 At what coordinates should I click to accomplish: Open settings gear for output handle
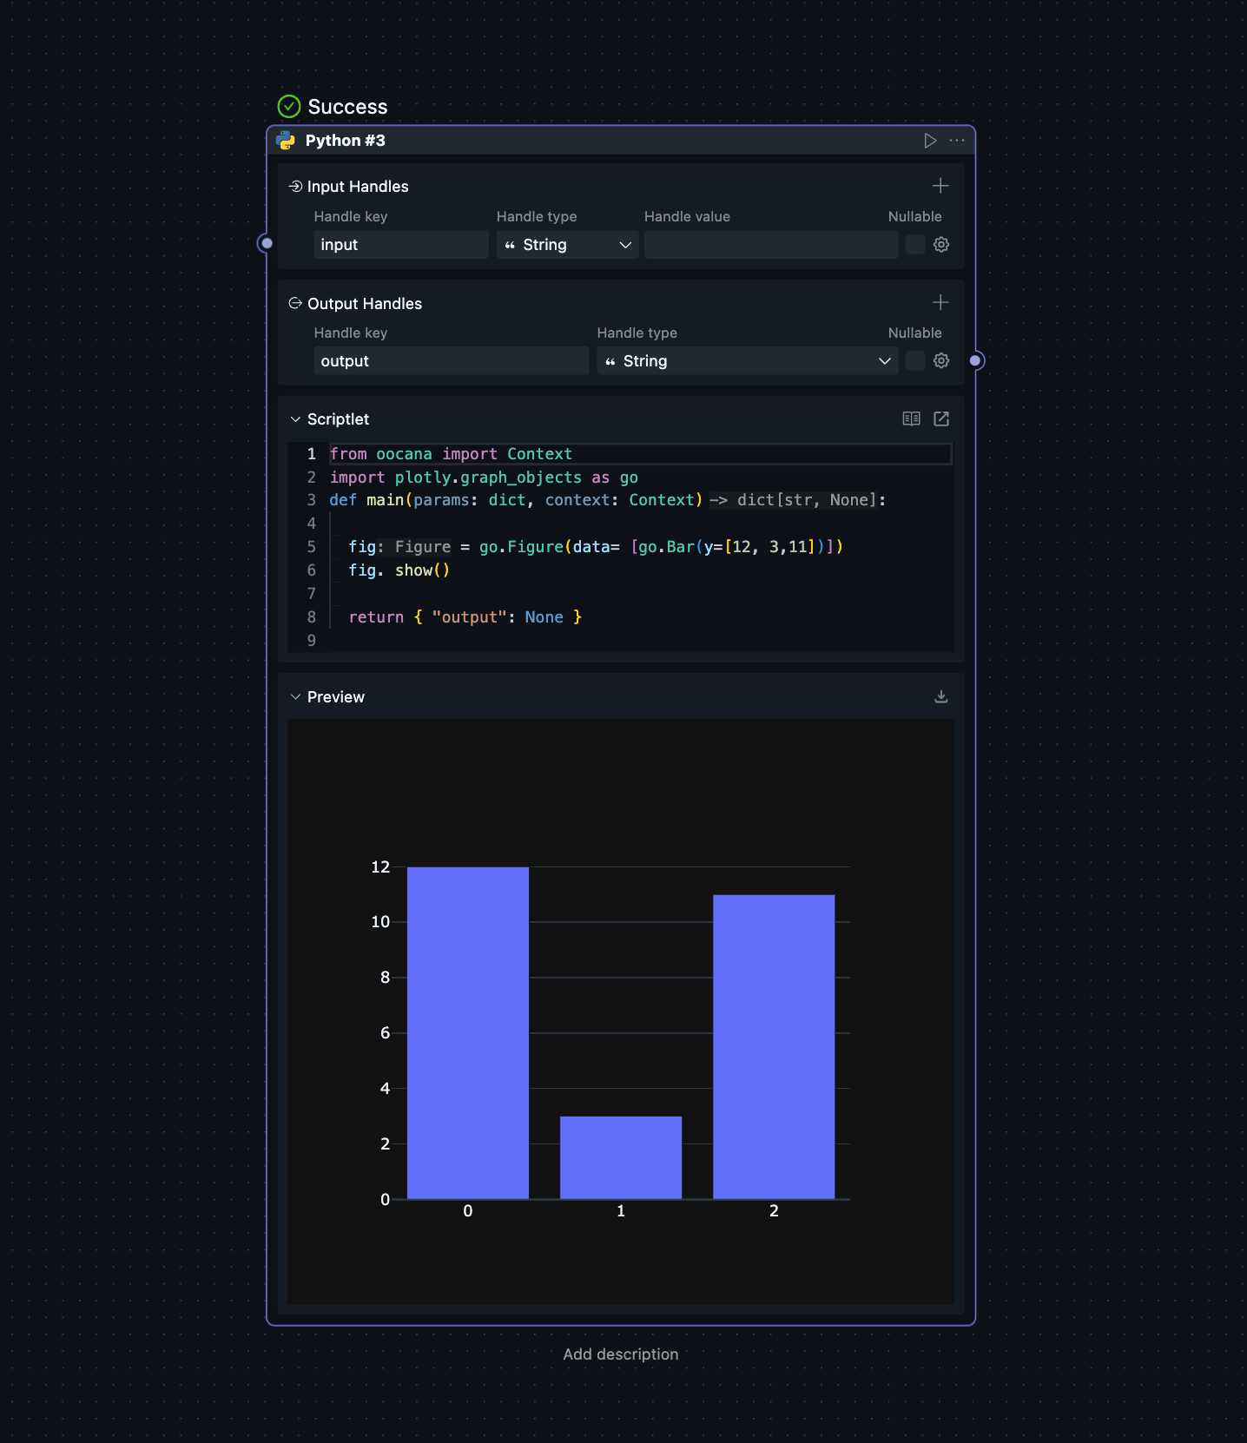(x=941, y=361)
